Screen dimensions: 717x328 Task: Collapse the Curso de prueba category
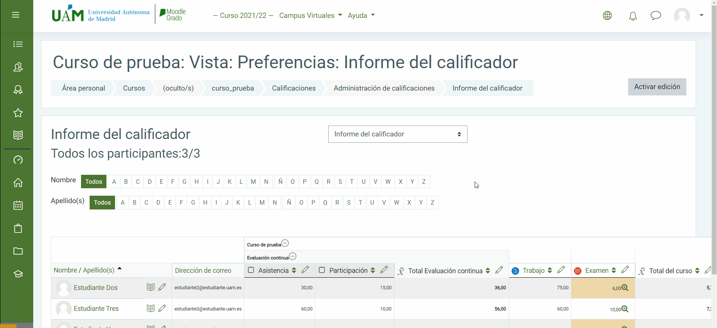pyautogui.click(x=285, y=243)
